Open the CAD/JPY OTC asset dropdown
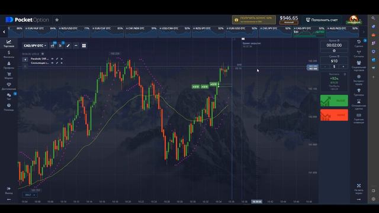 coord(35,46)
